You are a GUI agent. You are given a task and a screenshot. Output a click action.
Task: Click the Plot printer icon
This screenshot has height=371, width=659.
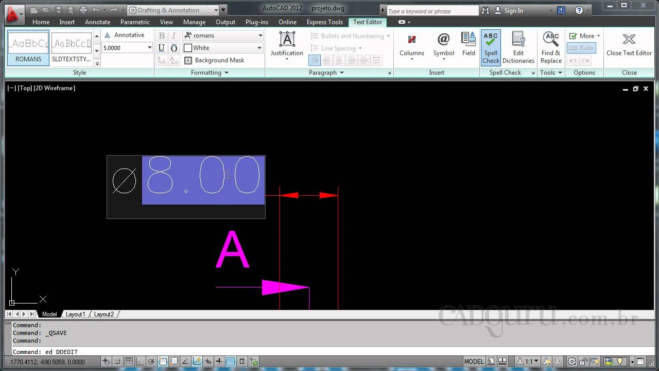point(83,10)
